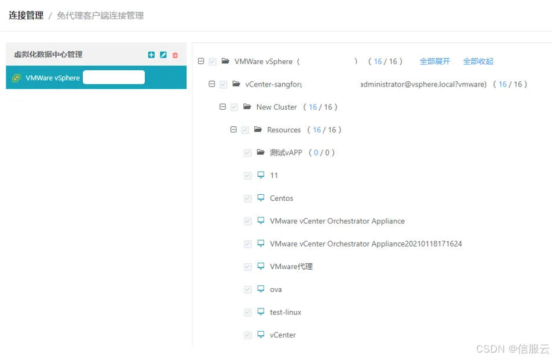This screenshot has height=359, width=552.
Task: Delete the data center with trash icon
Action: click(x=175, y=55)
